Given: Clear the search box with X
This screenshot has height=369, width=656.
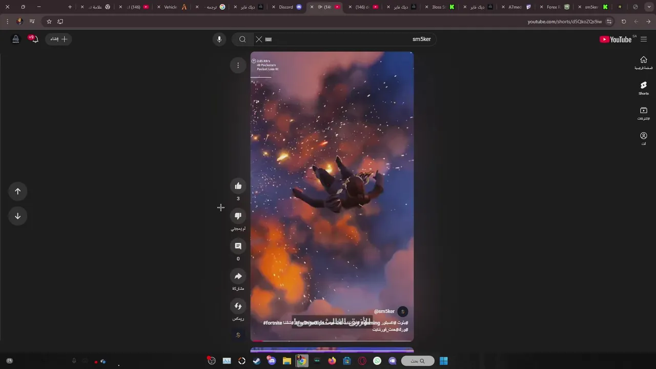Looking at the screenshot, I should pyautogui.click(x=259, y=39).
